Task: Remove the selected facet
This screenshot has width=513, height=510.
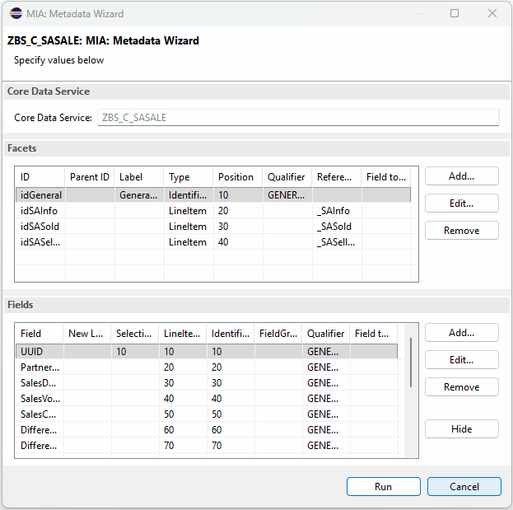Action: click(461, 231)
